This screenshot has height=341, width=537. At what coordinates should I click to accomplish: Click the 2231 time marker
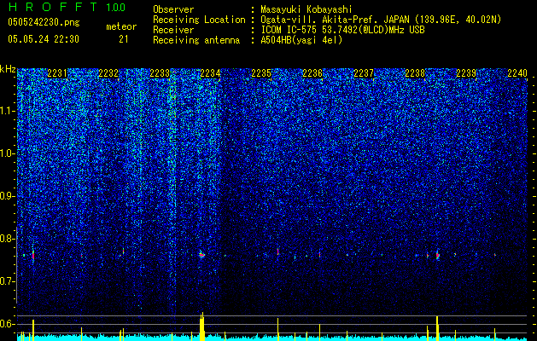57,73
